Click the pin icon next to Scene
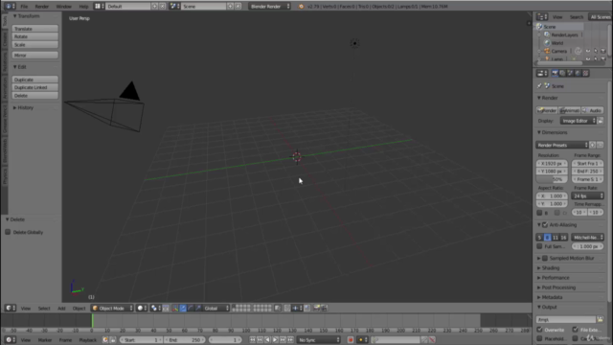This screenshot has width=613, height=345. coord(539,86)
